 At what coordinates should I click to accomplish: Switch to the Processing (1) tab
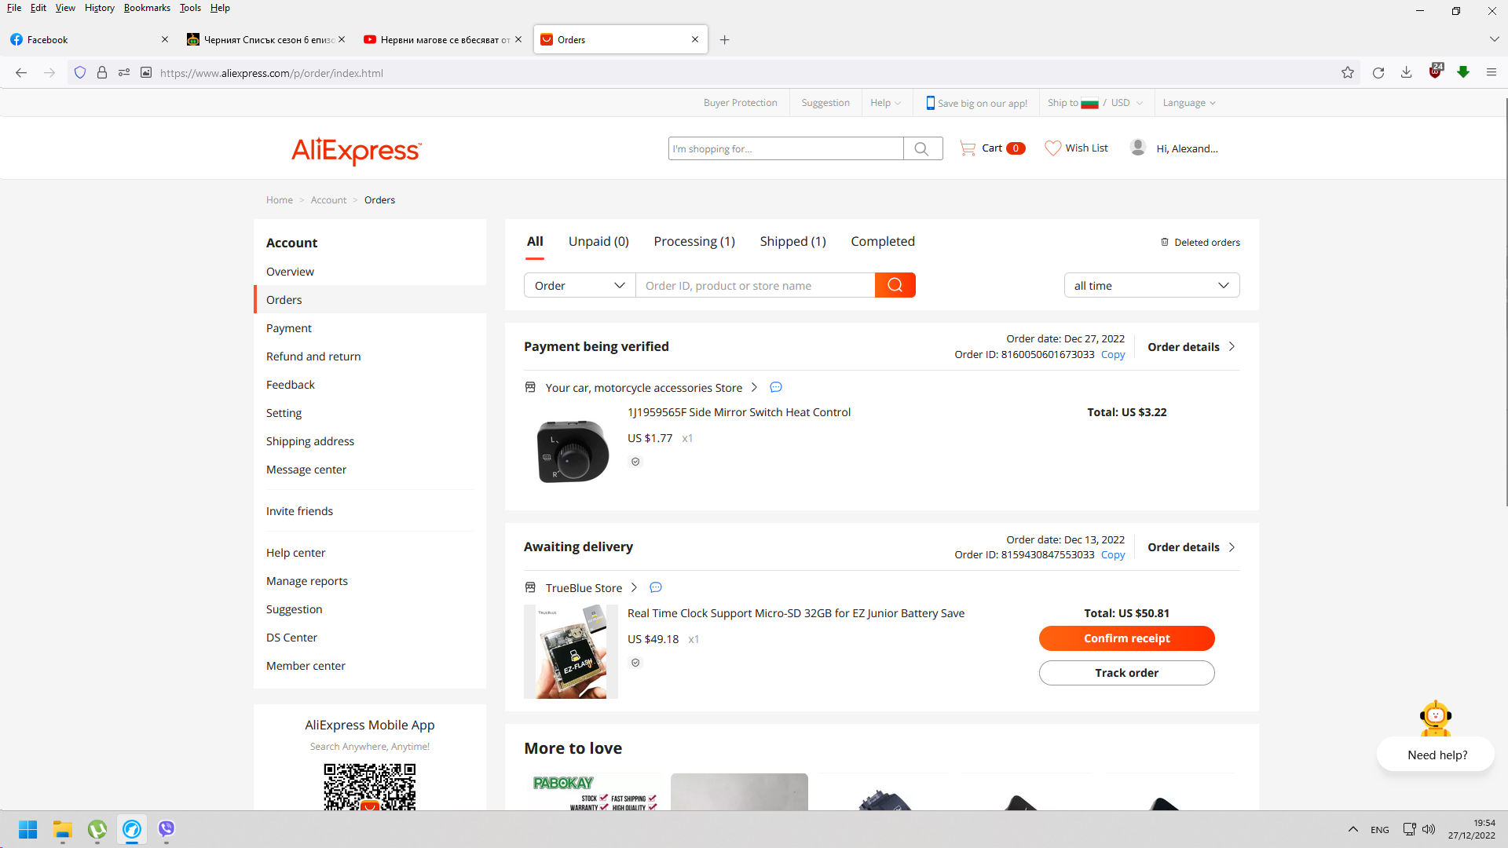coord(694,242)
